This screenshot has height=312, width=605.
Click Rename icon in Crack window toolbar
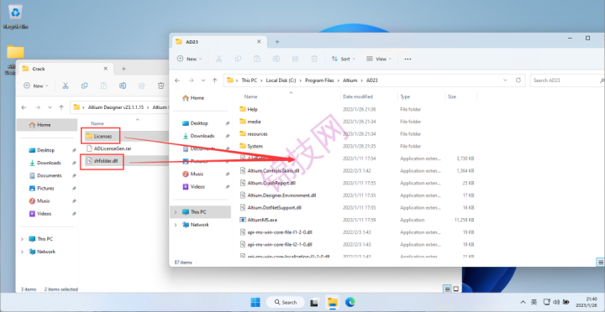point(123,86)
